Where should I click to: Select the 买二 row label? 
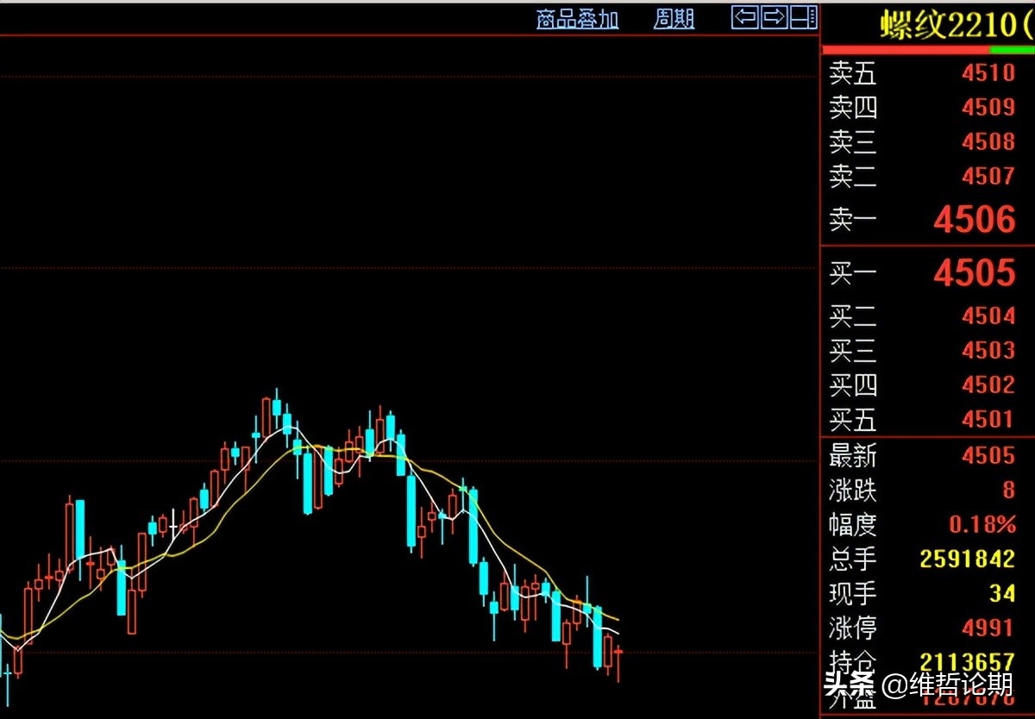tap(852, 316)
